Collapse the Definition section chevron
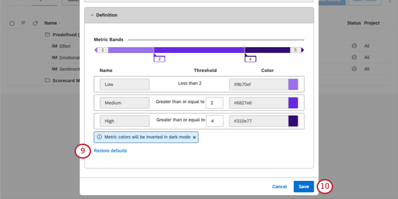The image size is (398, 199). click(x=92, y=15)
